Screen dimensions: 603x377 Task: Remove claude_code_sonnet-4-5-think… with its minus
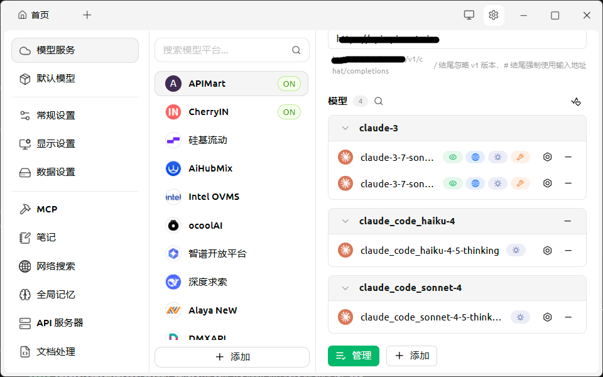pyautogui.click(x=568, y=317)
